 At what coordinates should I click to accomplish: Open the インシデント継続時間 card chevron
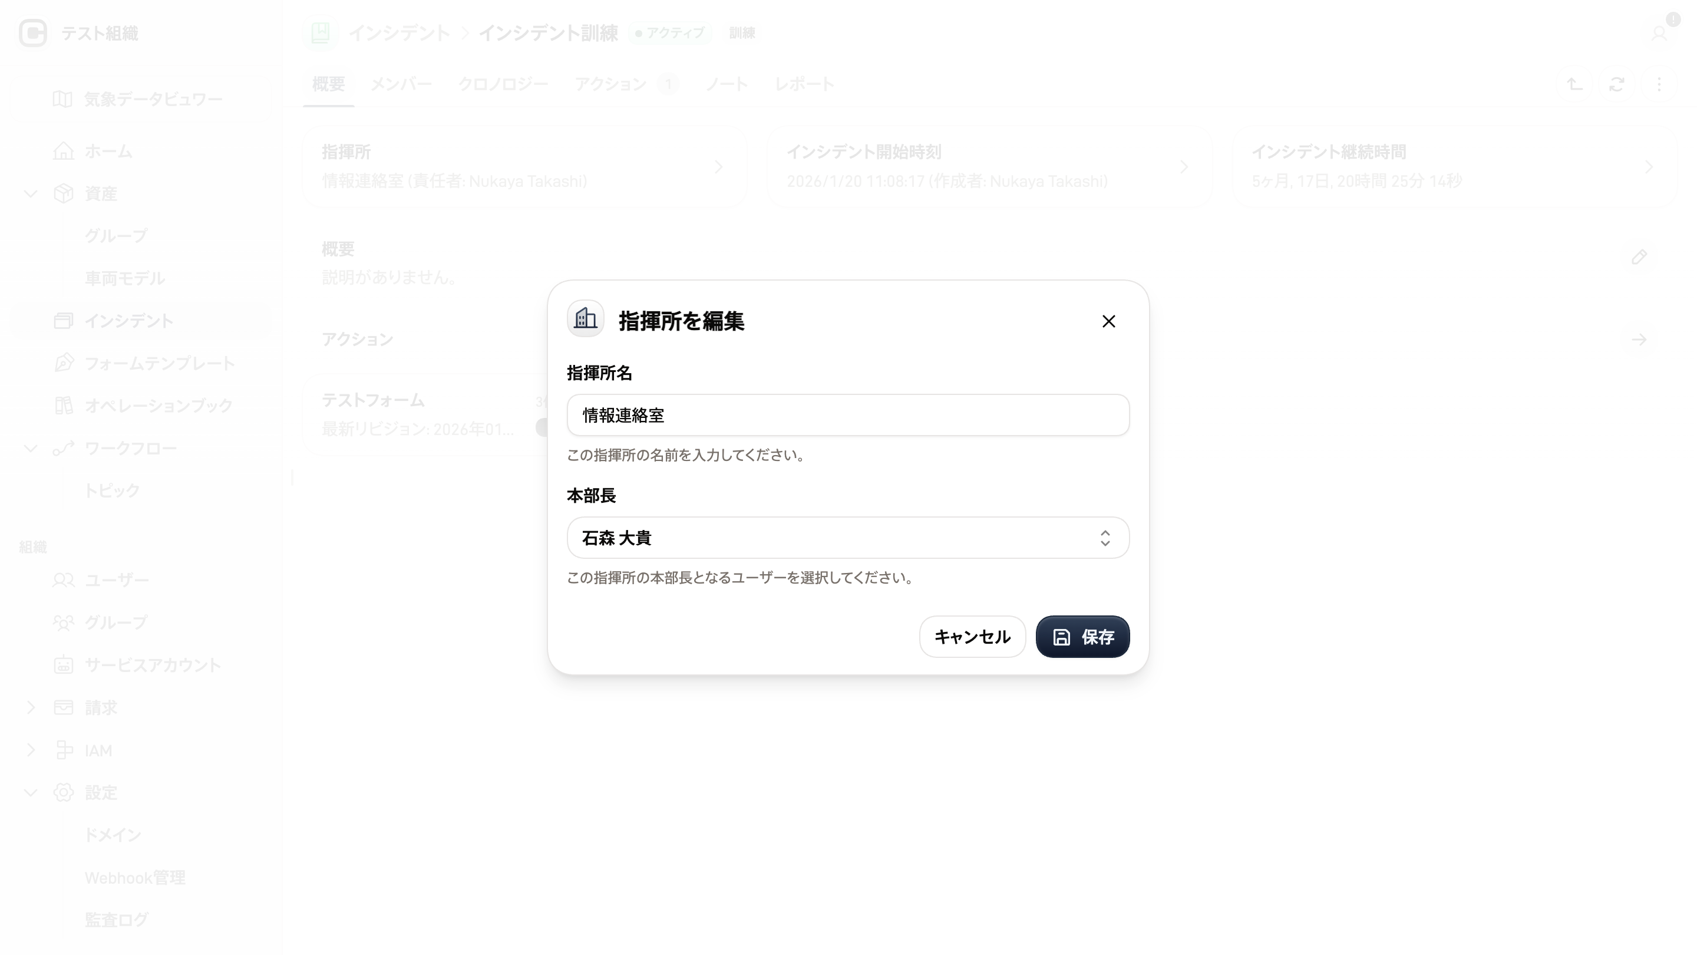click(x=1649, y=167)
